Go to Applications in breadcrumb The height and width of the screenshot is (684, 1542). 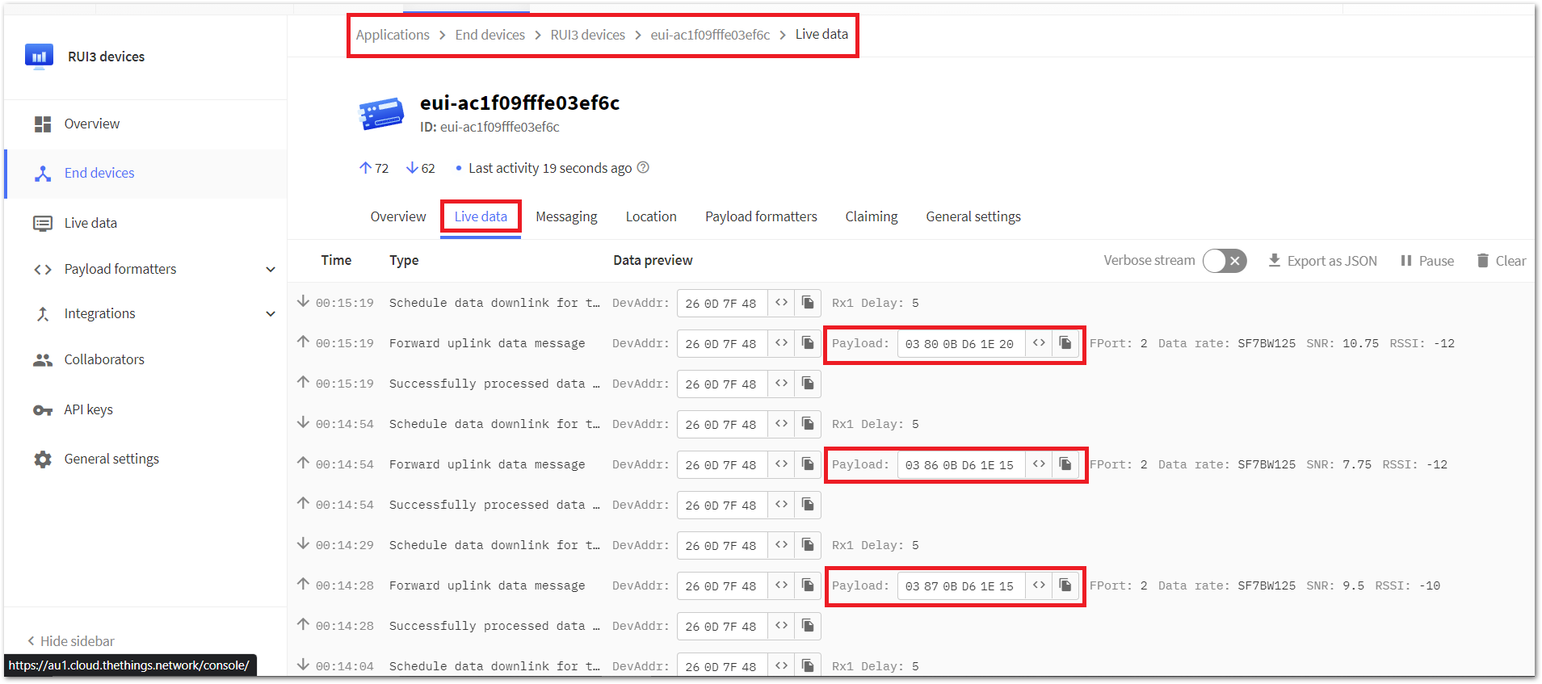point(393,35)
